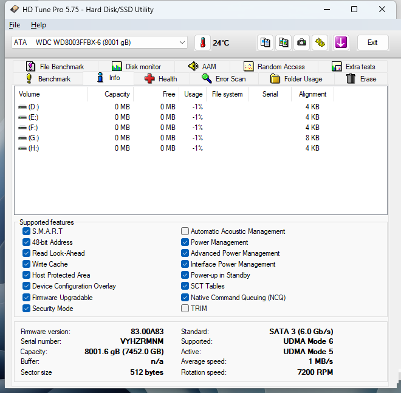Toggle the Read Look-Ahead checkbox

pos(26,253)
